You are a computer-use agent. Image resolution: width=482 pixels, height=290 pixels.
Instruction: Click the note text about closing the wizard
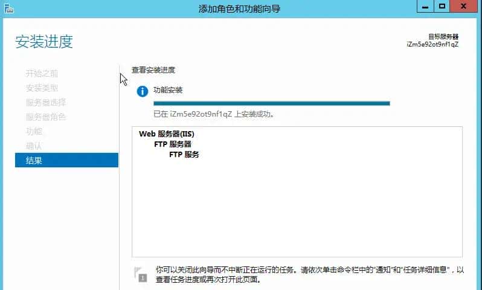coord(310,275)
